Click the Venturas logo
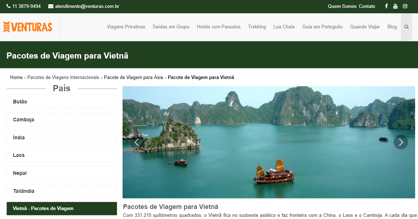Viewport: 418px width, 219px height. click(28, 27)
